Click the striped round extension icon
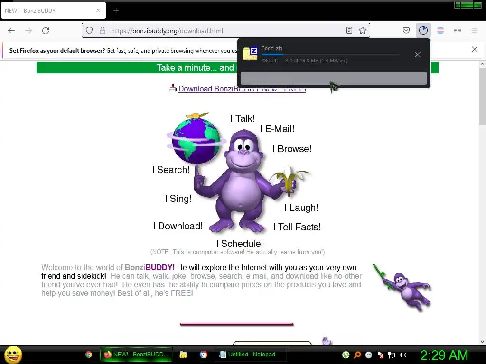This screenshot has height=364, width=486. click(440, 30)
